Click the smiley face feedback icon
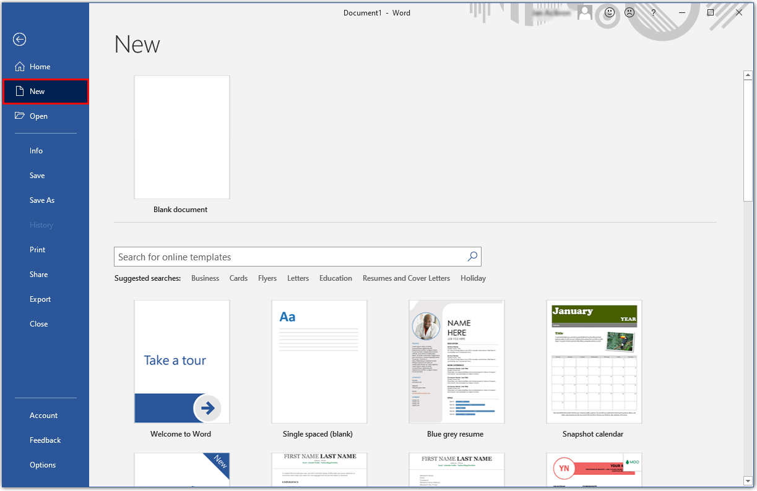This screenshot has width=757, height=491. [610, 12]
